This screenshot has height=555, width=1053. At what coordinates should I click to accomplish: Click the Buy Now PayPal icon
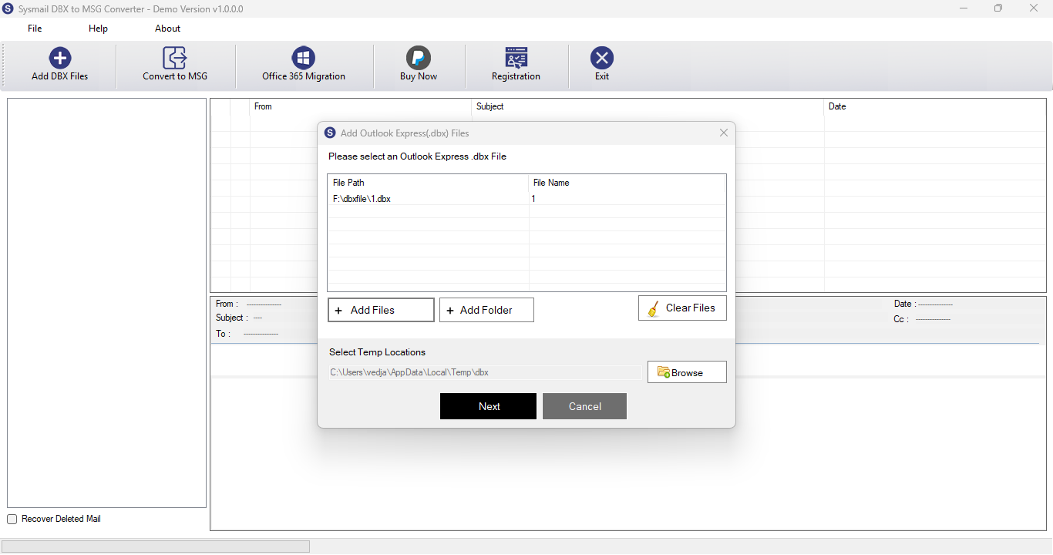pyautogui.click(x=419, y=58)
